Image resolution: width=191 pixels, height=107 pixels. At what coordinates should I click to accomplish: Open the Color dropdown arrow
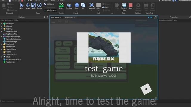(x=98, y=11)
